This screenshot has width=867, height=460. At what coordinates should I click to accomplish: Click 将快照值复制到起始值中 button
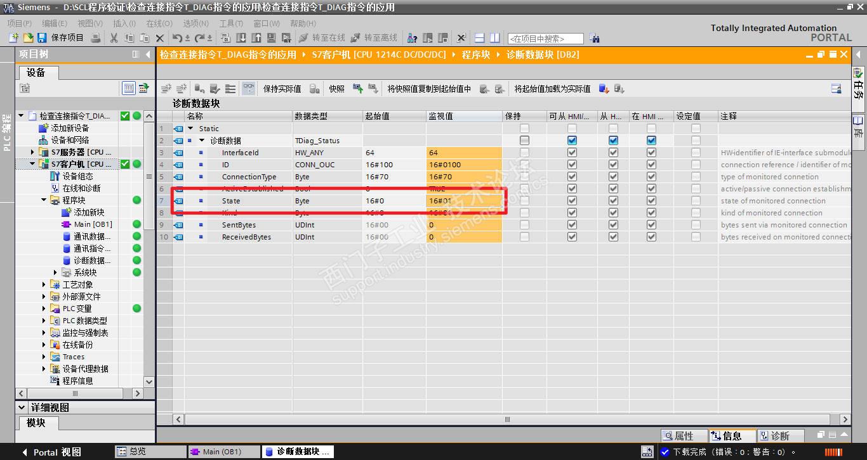(x=429, y=89)
